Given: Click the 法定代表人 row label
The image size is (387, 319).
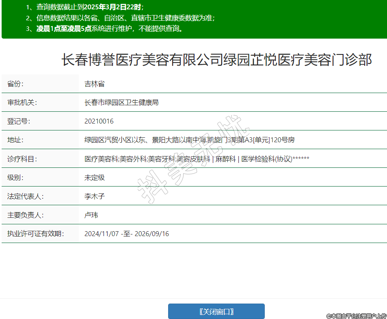Looking at the screenshot, I should click(25, 196).
